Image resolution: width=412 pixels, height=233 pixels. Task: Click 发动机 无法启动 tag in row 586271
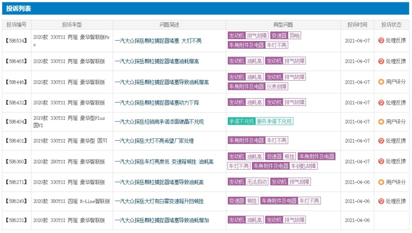(x=248, y=182)
